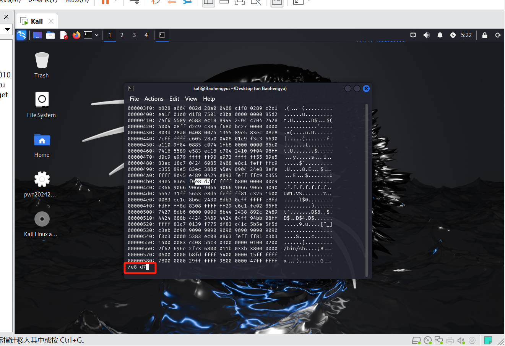
Task: Click the VMware network adapter status icon
Action: pos(439,340)
